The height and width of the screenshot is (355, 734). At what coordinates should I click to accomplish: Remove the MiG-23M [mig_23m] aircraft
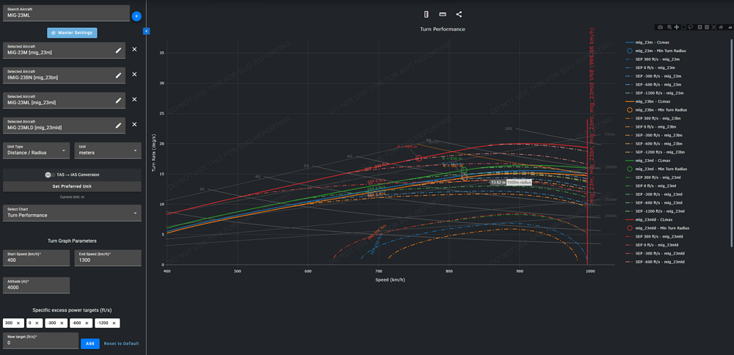pyautogui.click(x=134, y=49)
